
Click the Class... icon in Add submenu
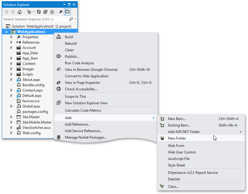pos(162,187)
